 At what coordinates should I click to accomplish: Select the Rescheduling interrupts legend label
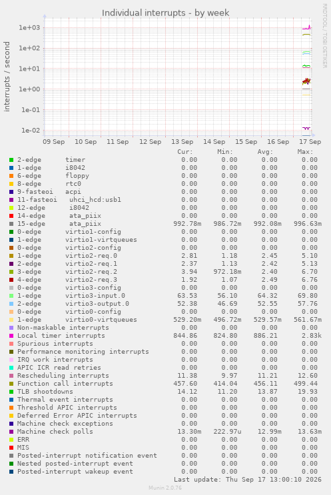[63, 376]
